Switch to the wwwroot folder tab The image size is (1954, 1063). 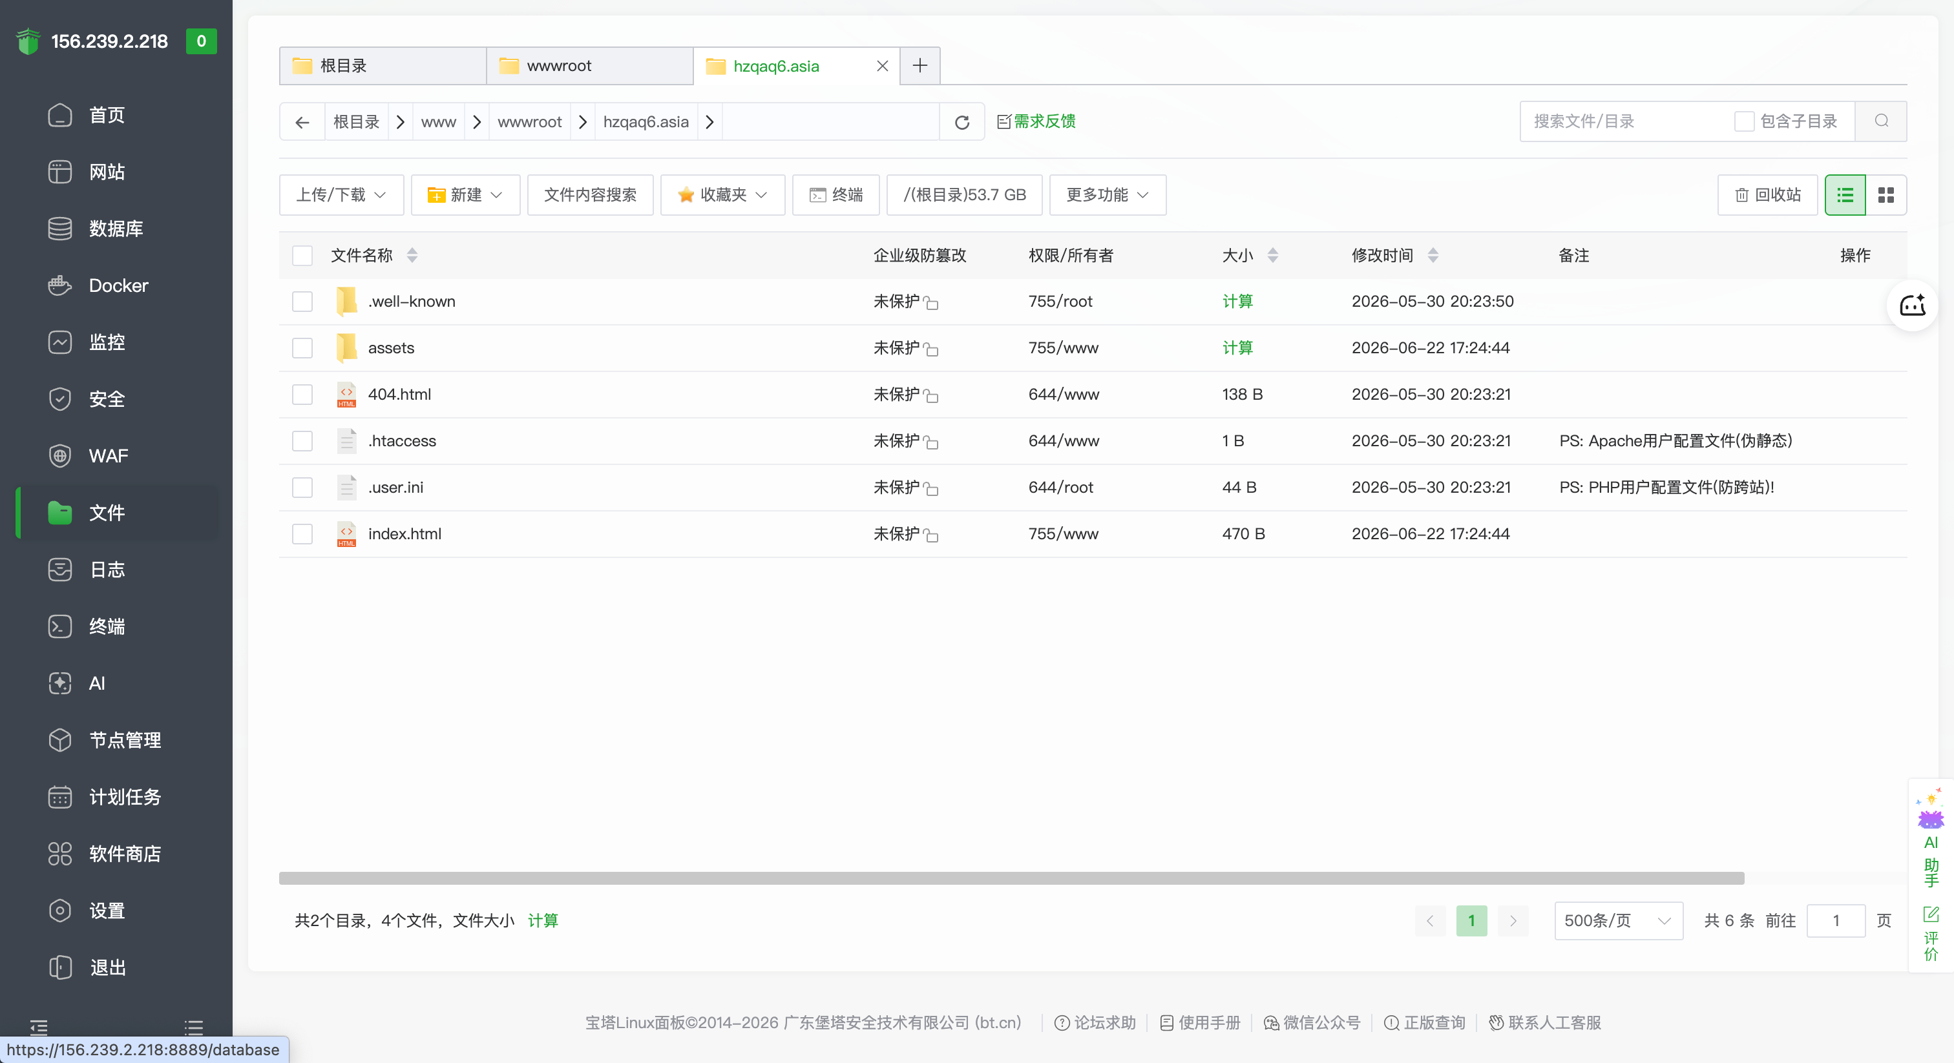589,66
